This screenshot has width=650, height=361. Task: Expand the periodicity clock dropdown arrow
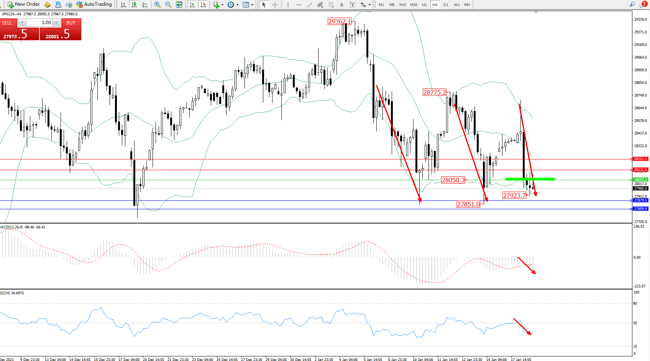[x=237, y=5]
